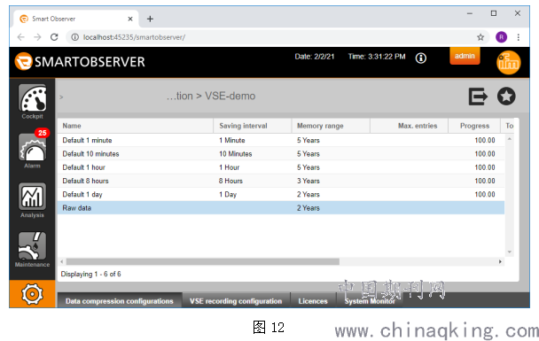Image resolution: width=539 pixels, height=341 pixels.
Task: Open the System Monitor tab
Action: (370, 301)
